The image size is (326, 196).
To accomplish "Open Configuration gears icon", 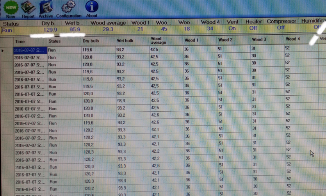I will click(68, 7).
